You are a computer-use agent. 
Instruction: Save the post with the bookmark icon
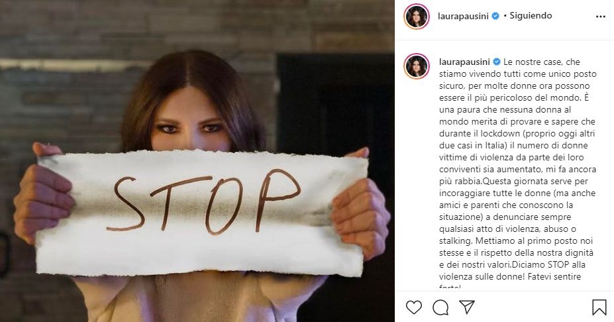(x=599, y=307)
